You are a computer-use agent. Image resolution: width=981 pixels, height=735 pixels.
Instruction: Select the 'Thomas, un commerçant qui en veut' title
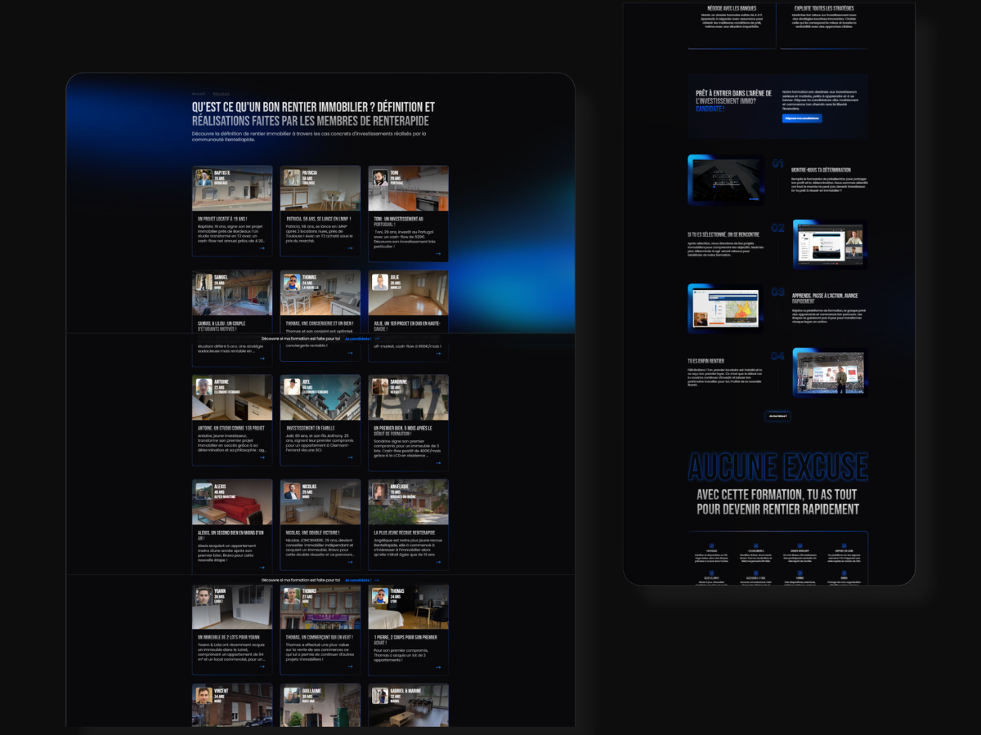[x=319, y=637]
